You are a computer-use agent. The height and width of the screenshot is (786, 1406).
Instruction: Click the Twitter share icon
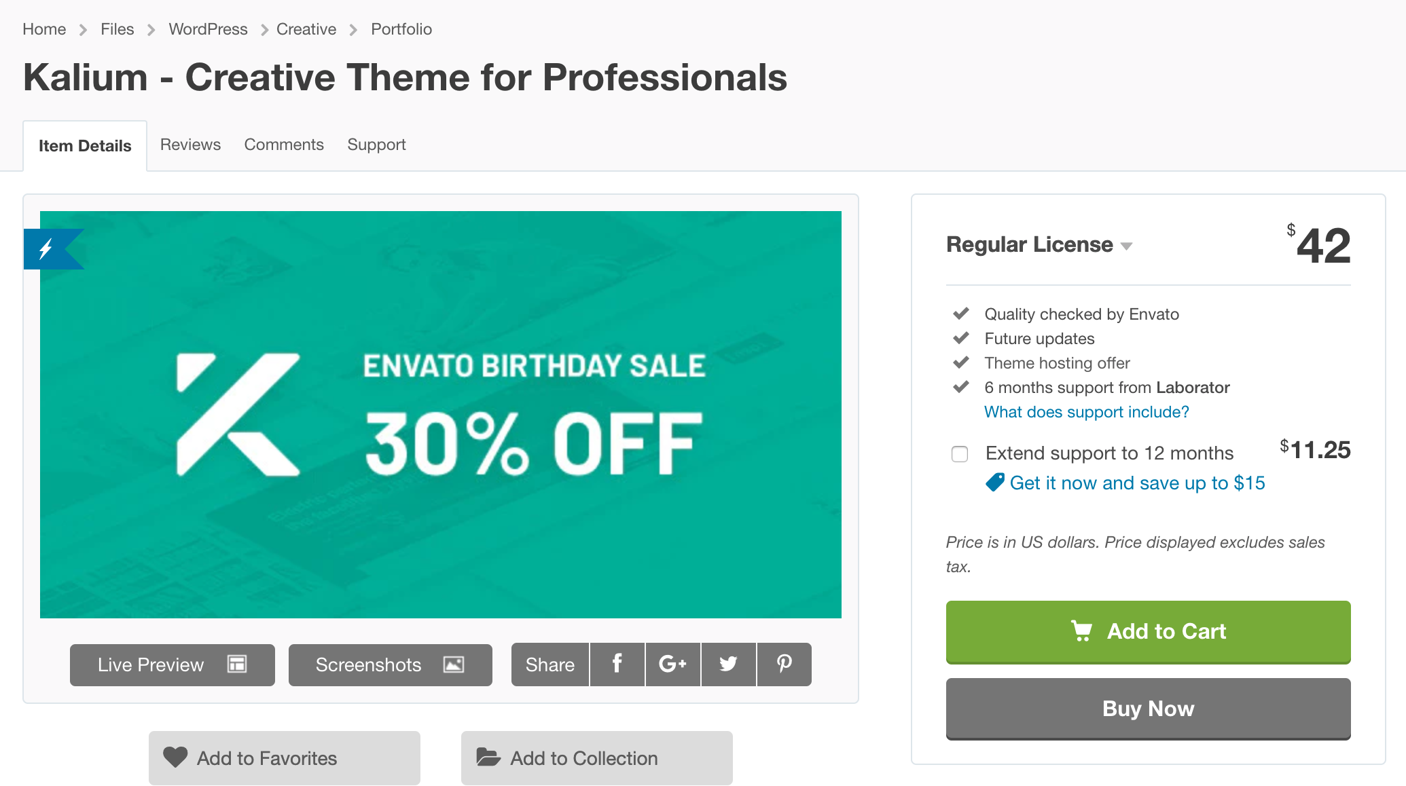click(x=728, y=664)
